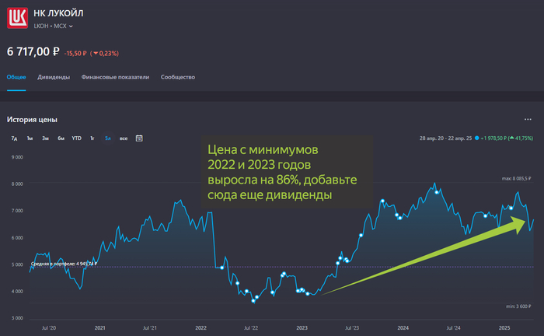Open the price history more-options menu

[528, 119]
